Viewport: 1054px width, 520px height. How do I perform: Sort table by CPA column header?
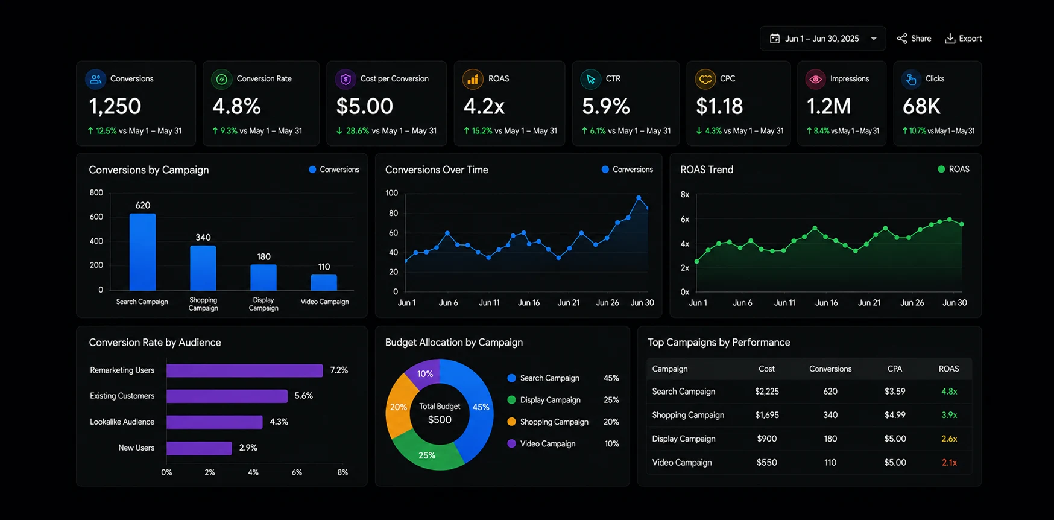895,369
